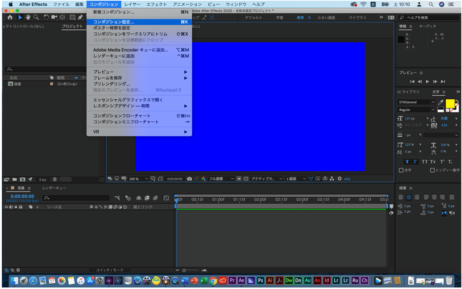Open Photoshop from the Dock
This screenshot has width=462, height=289.
point(260,280)
